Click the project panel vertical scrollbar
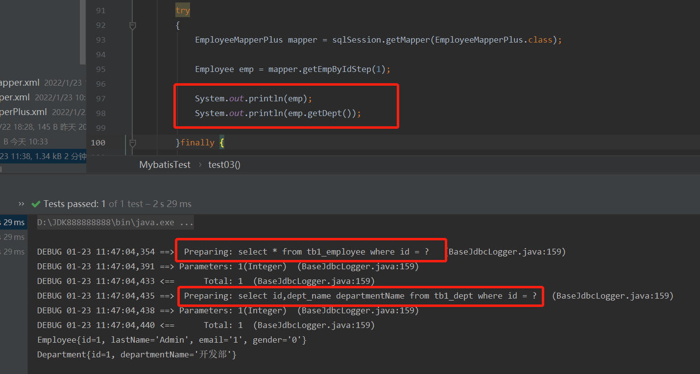The height and width of the screenshot is (374, 700). click(x=82, y=32)
